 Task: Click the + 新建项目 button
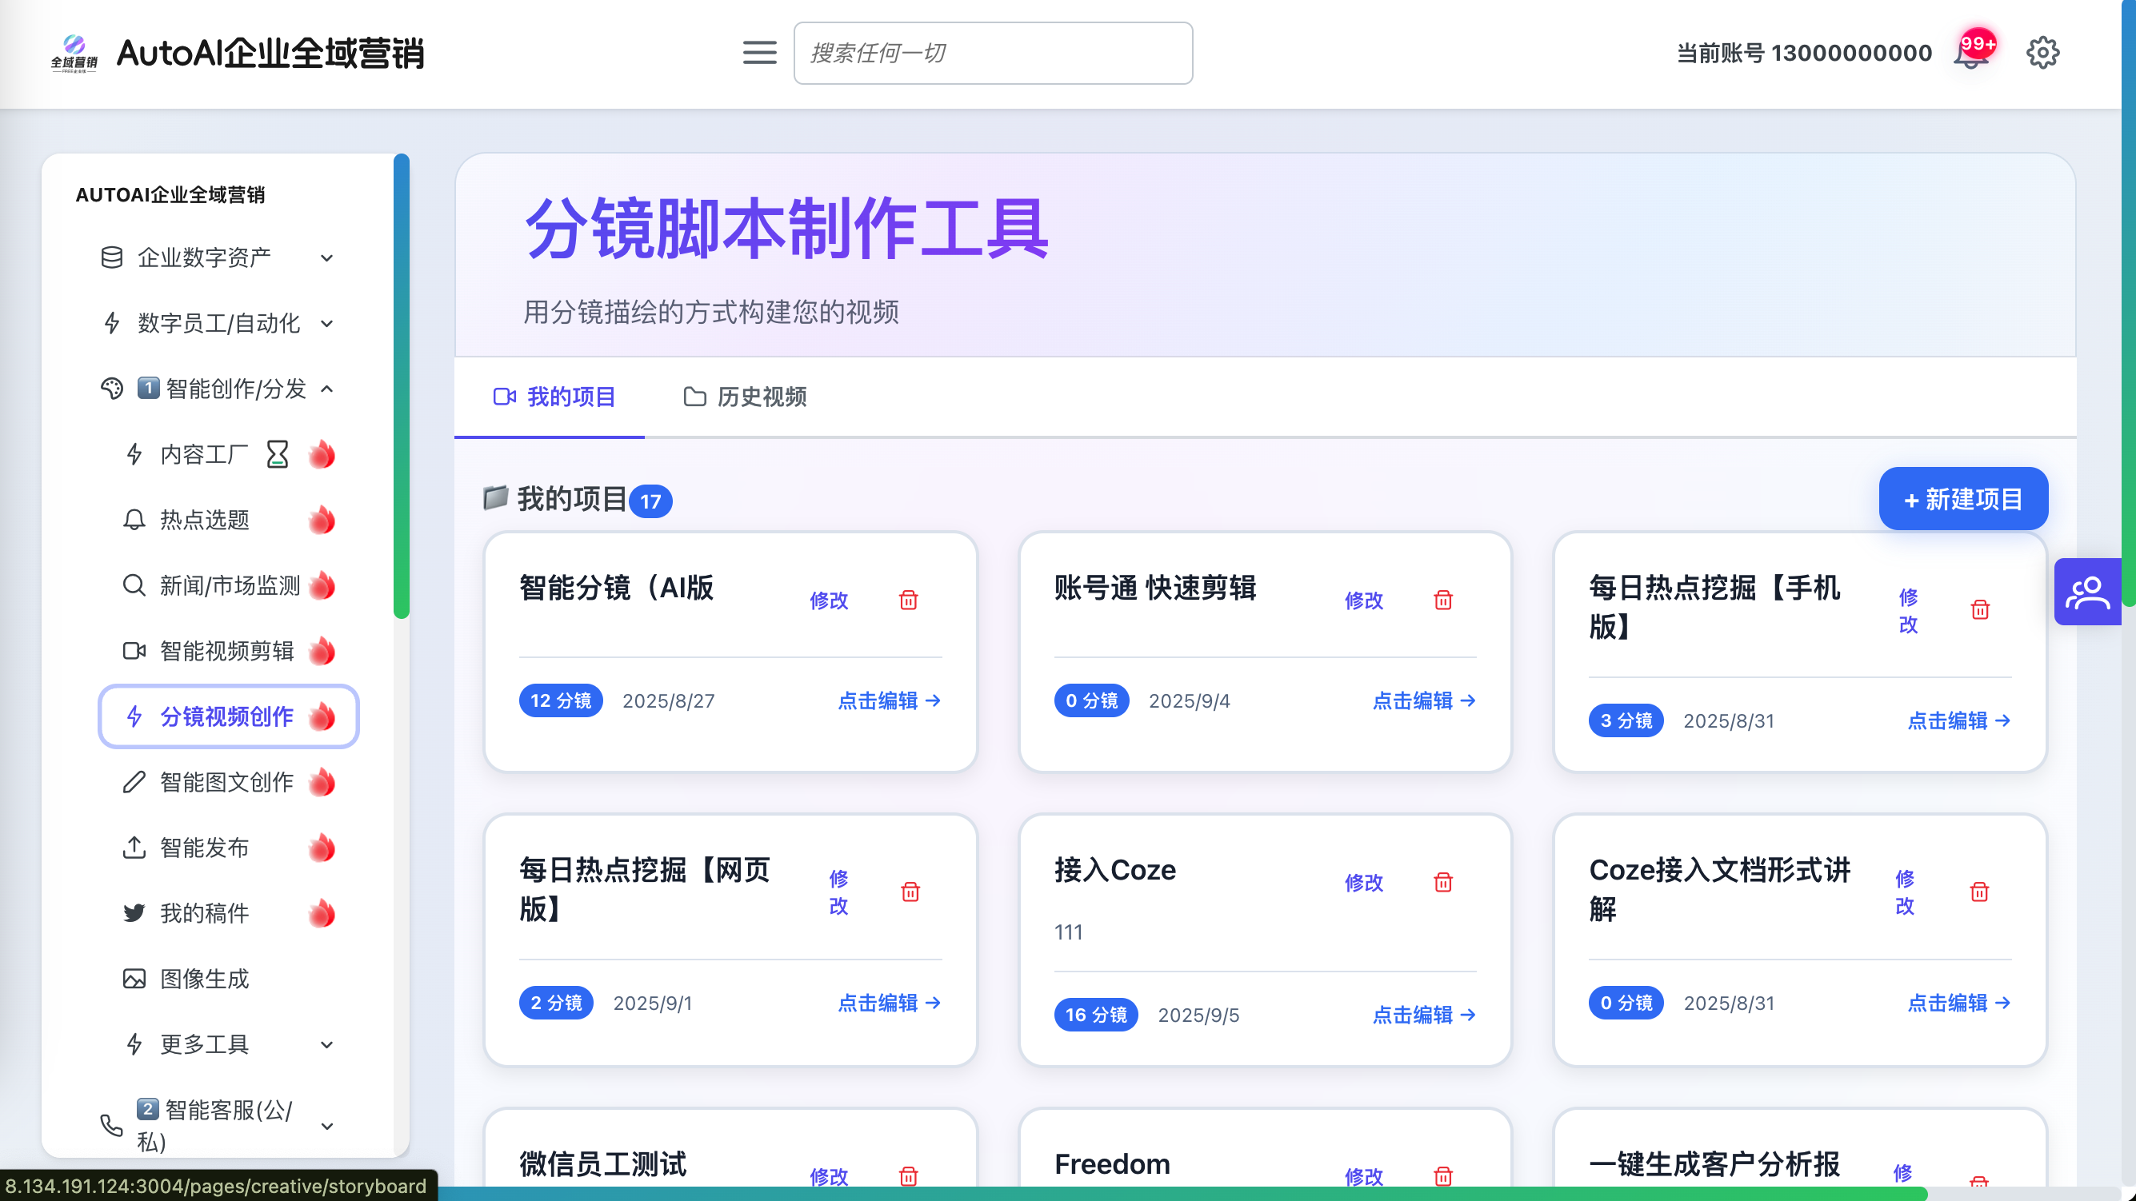(1962, 499)
